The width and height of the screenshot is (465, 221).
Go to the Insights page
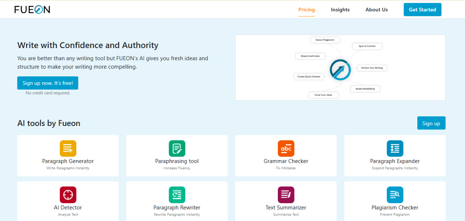[340, 10]
